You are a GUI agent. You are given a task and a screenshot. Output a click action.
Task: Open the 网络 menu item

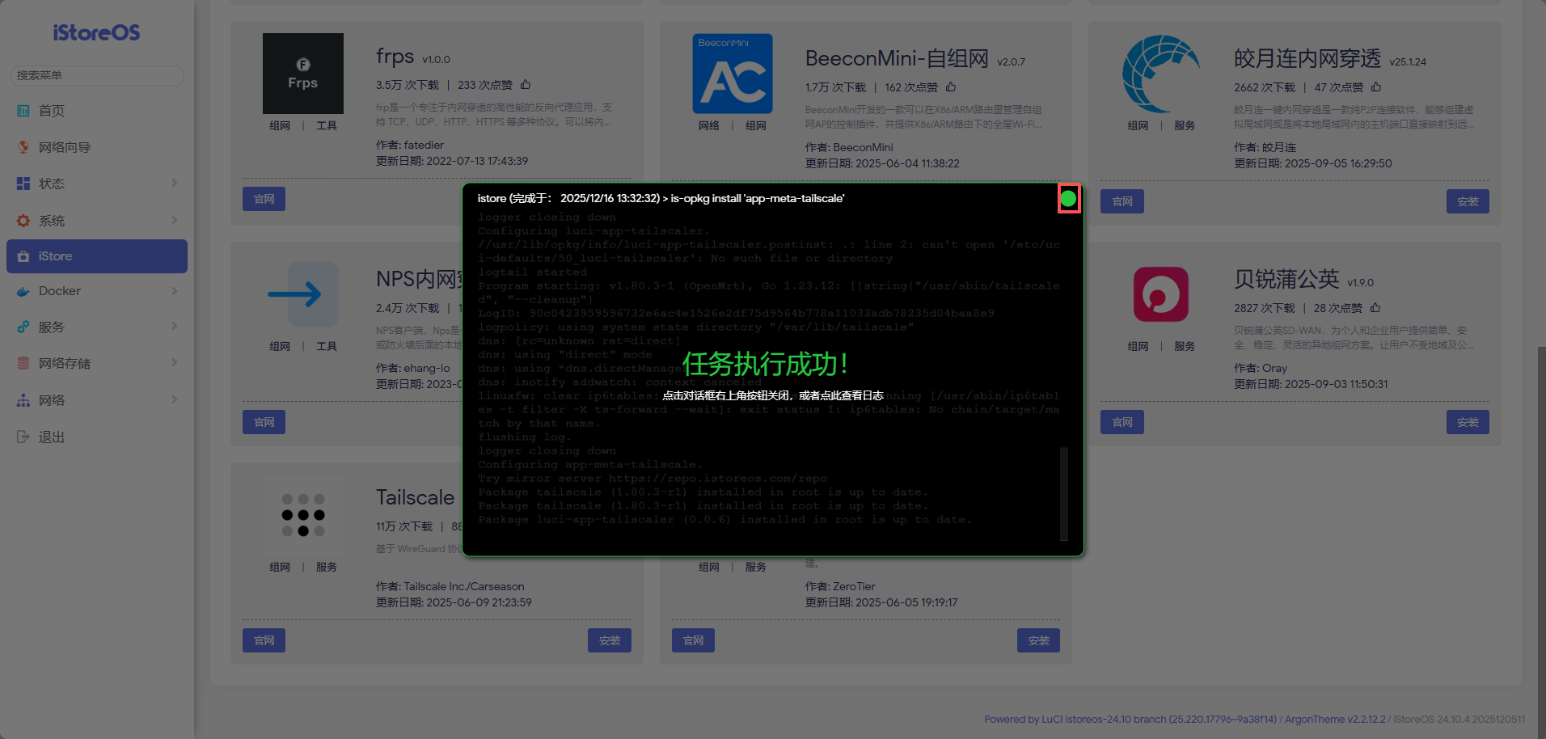50,399
